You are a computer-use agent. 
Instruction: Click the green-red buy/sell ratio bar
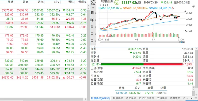point(142,64)
